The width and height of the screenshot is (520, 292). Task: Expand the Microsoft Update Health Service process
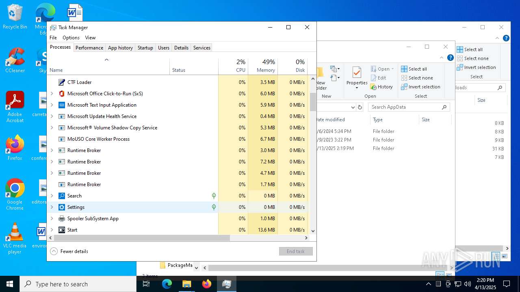point(52,116)
